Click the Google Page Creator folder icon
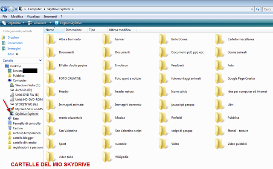Viewport: 273px width, 169px height. click(x=219, y=78)
